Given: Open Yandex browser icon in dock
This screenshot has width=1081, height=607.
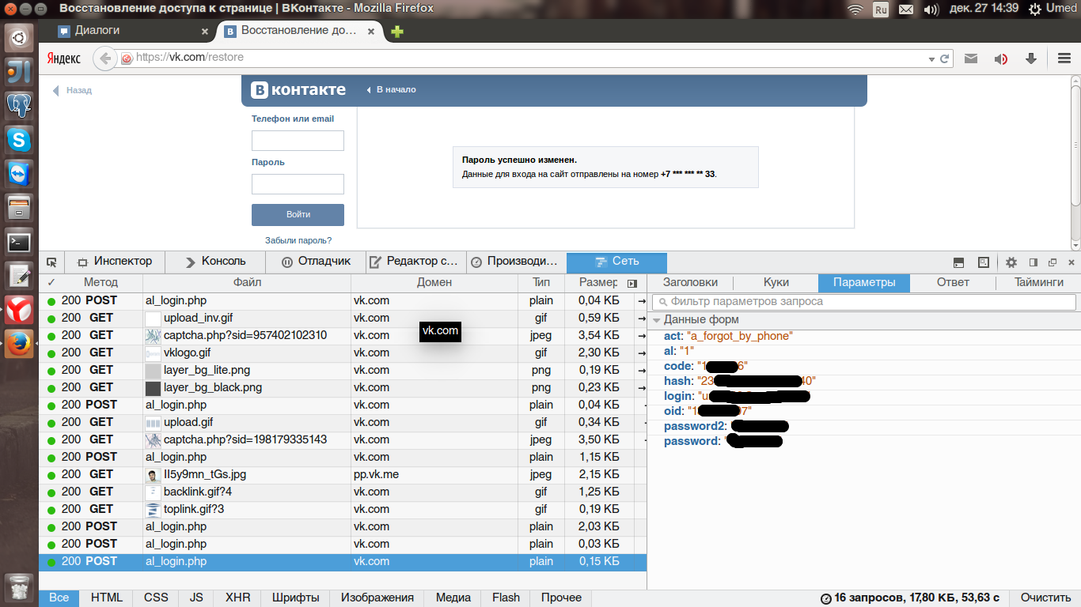Looking at the screenshot, I should click(x=19, y=310).
